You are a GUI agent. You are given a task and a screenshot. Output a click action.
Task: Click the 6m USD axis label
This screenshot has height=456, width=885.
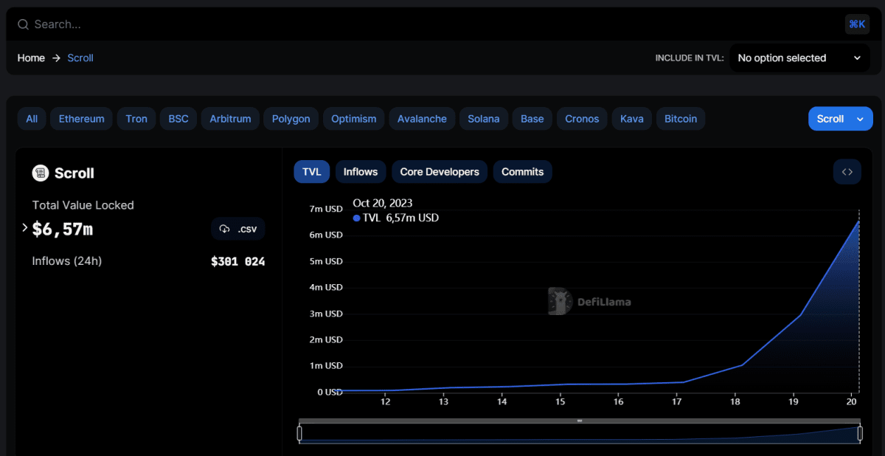tap(325, 235)
